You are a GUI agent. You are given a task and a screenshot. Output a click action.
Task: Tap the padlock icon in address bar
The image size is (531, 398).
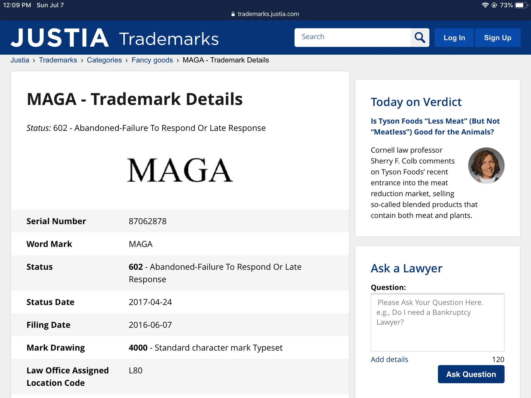[x=233, y=14]
